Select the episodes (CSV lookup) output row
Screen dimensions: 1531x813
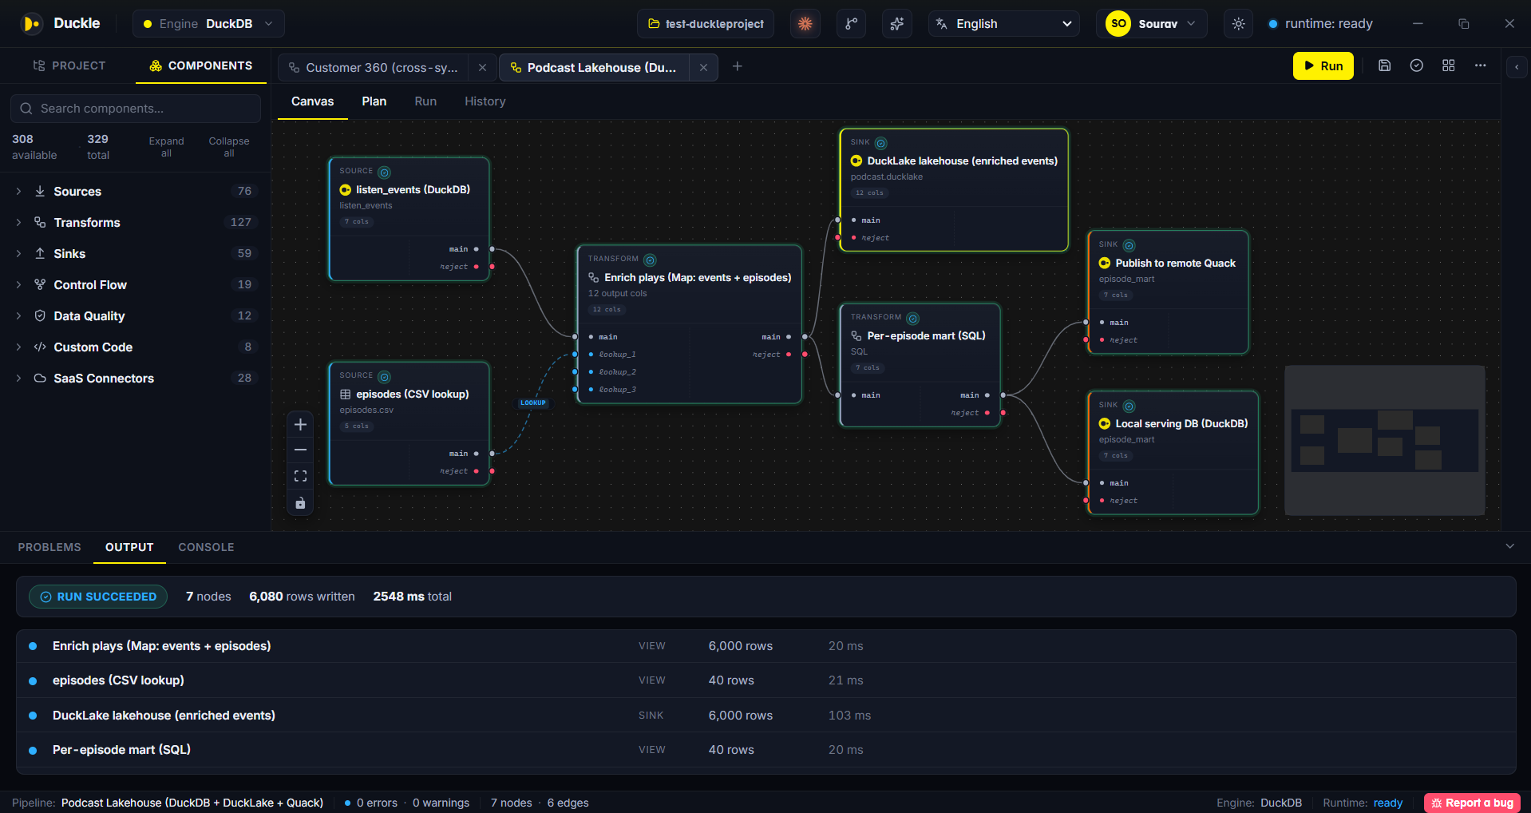766,680
